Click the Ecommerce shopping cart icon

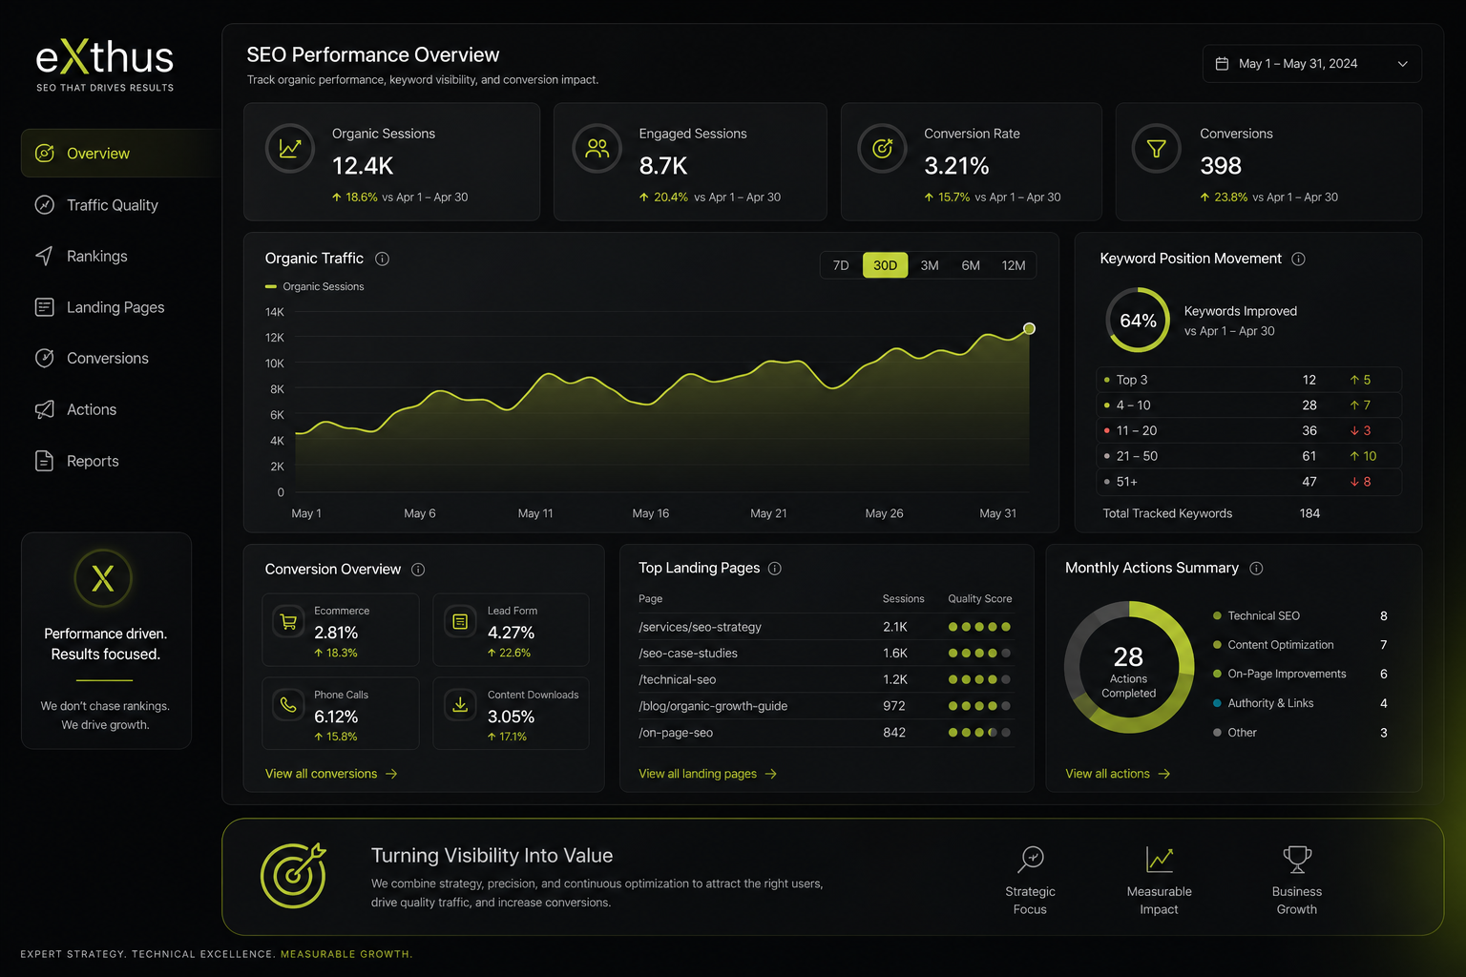click(288, 622)
